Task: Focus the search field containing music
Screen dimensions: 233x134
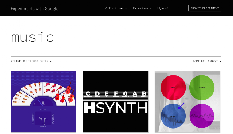Action: pos(166,8)
